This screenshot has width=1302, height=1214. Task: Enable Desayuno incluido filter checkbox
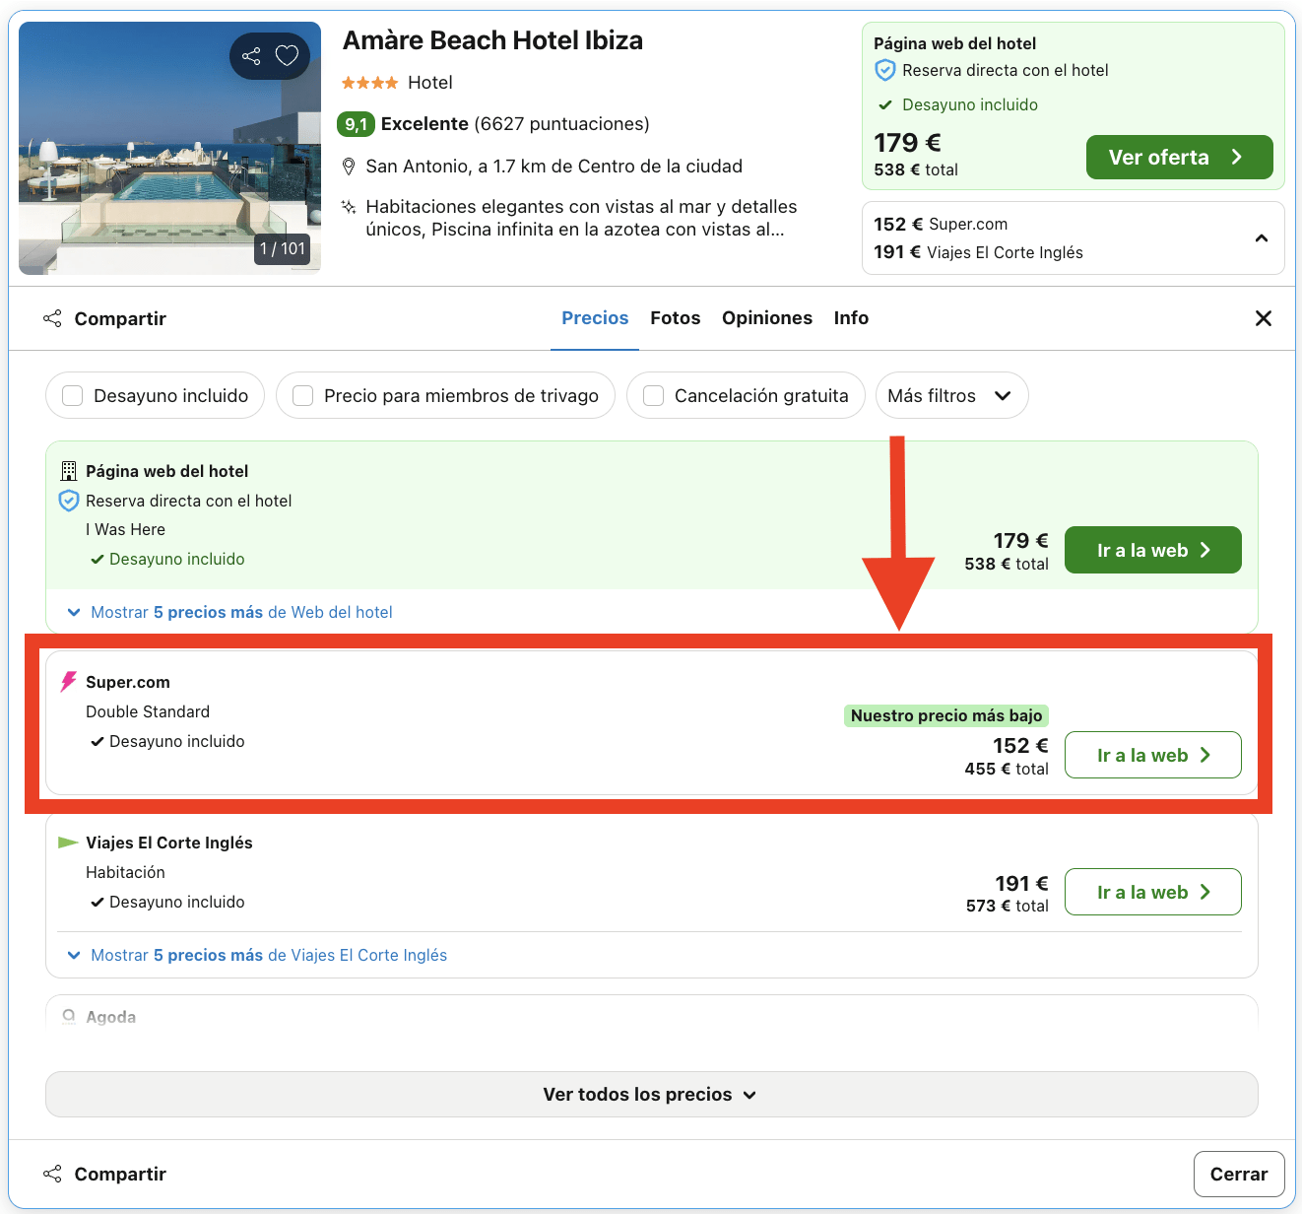click(72, 395)
